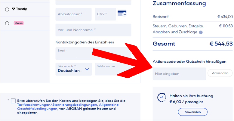Focus the CVV input field

coord(105,14)
